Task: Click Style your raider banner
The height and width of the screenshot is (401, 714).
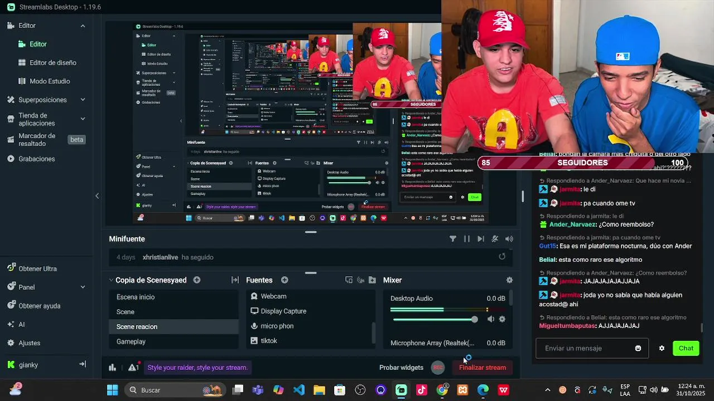Action: [197, 368]
